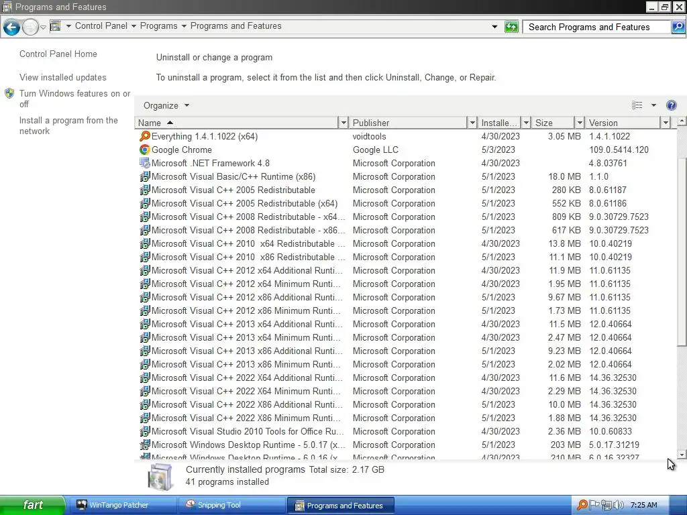Open the Size column filter dropdown
This screenshot has width=687, height=515.
coord(580,123)
